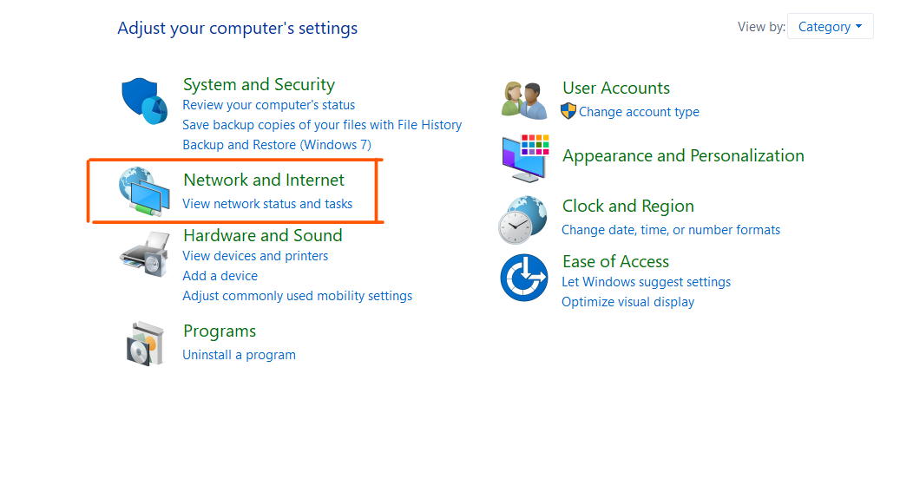Open View devices and printers
The width and height of the screenshot is (900, 492).
tap(255, 256)
